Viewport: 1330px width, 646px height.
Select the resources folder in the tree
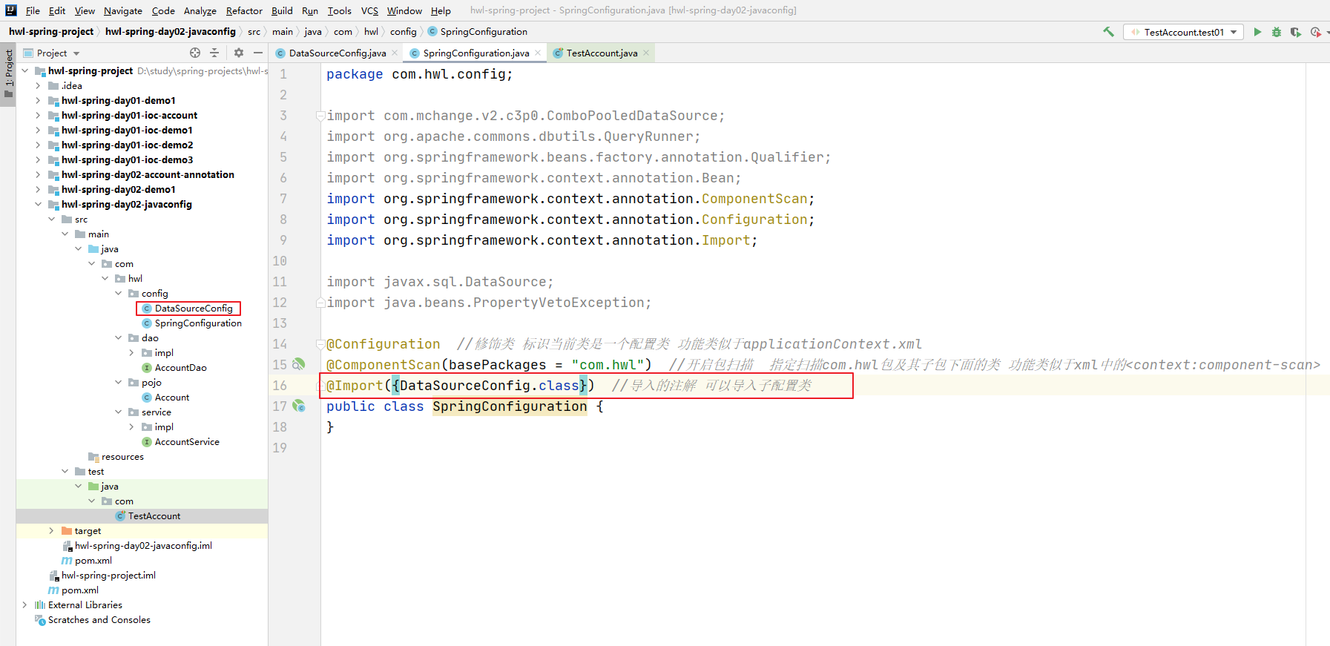pyautogui.click(x=122, y=456)
